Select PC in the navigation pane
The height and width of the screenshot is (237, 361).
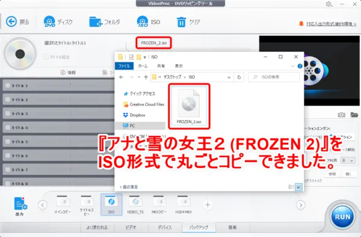tap(140, 125)
